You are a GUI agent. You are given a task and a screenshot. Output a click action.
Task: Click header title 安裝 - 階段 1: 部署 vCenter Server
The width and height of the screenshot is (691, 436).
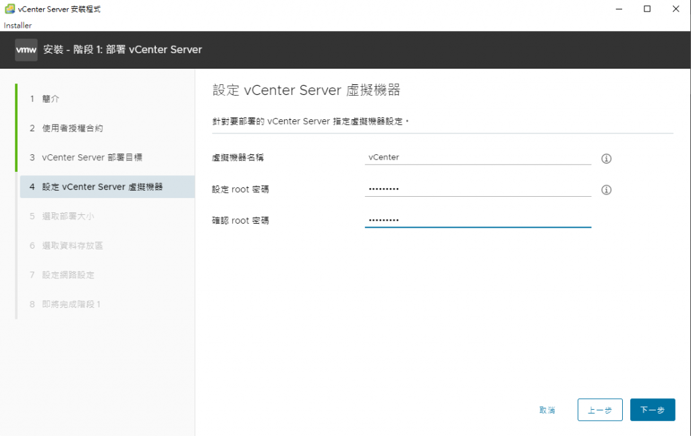[123, 50]
